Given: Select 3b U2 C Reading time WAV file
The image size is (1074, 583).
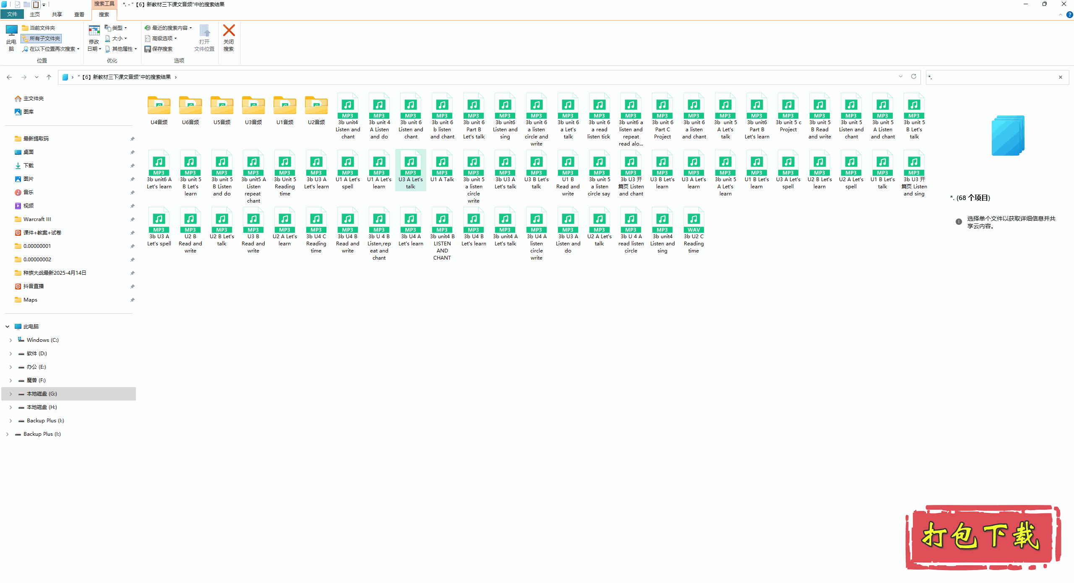Looking at the screenshot, I should (693, 230).
